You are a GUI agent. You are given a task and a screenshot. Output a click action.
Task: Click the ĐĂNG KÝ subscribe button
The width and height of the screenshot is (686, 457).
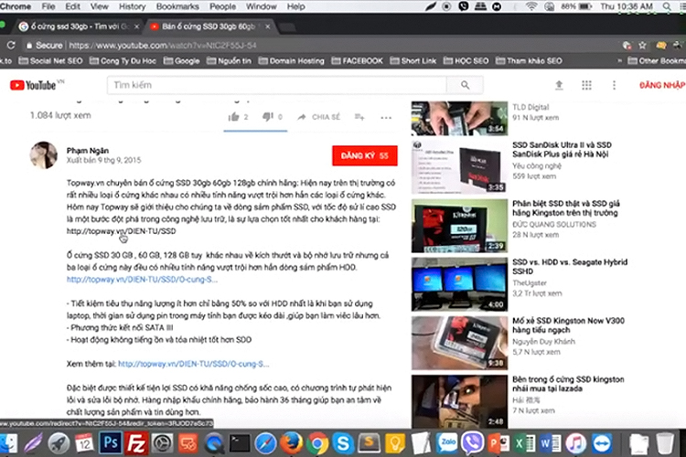(x=365, y=155)
